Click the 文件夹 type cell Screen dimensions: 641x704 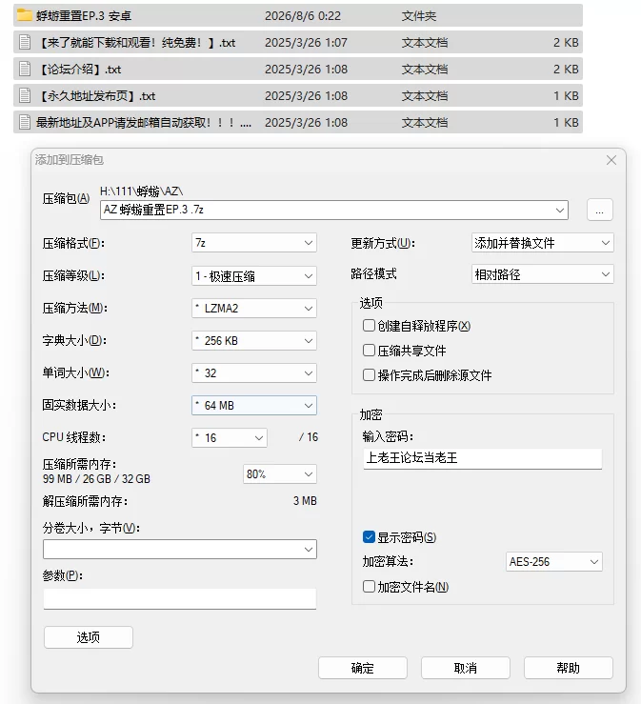coord(419,16)
